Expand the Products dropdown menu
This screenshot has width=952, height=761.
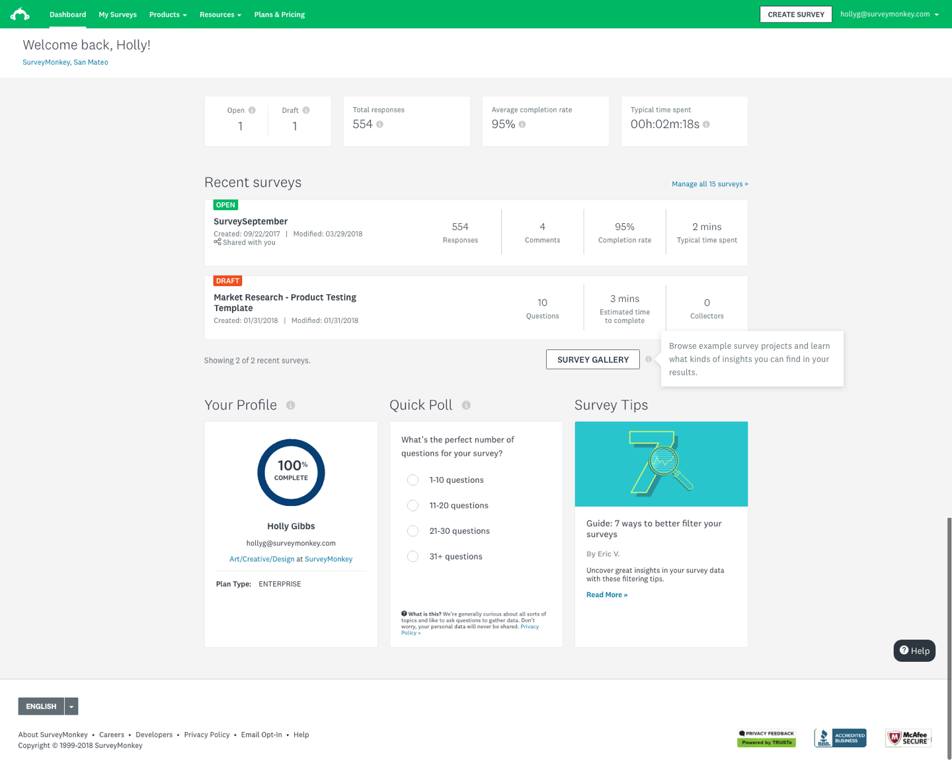pyautogui.click(x=168, y=15)
